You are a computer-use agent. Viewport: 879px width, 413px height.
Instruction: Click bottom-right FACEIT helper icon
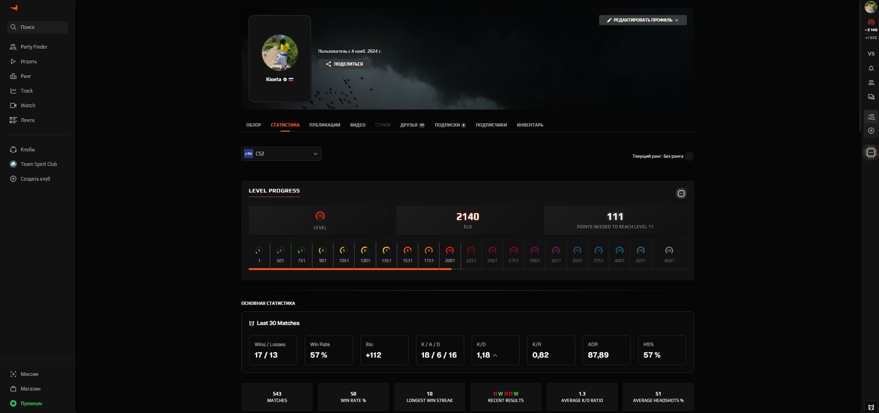pos(871,407)
